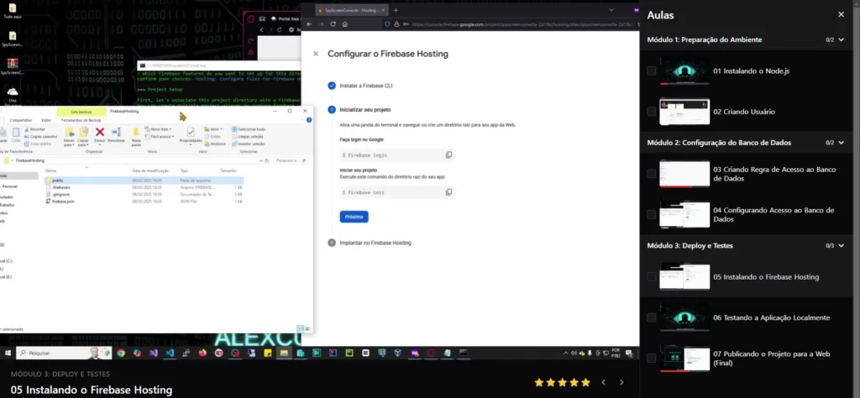Viewport: 860px width, 398px height.
Task: Check lesson 07 Publicando o Projeto
Action: (x=651, y=358)
